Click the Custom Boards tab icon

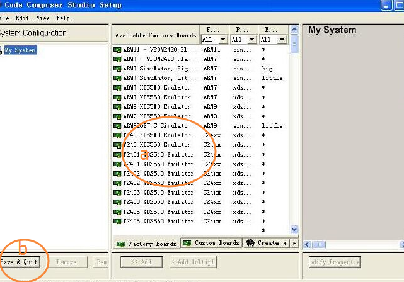[187, 243]
